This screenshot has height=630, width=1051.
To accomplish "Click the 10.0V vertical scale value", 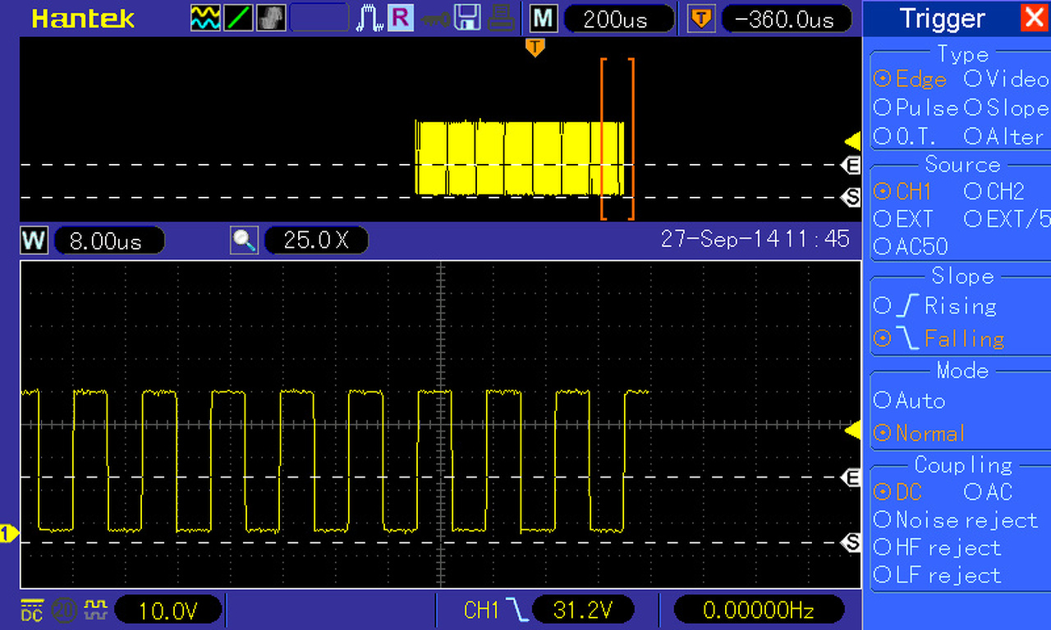I will (168, 609).
